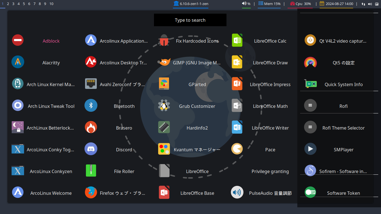Open the Kvantum manager icon
The height and width of the screenshot is (214, 381).
164,149
